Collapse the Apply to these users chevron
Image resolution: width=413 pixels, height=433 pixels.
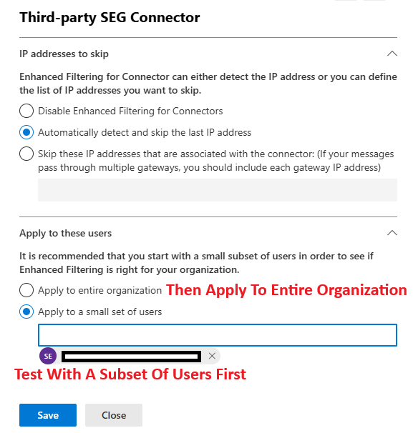[x=392, y=233]
